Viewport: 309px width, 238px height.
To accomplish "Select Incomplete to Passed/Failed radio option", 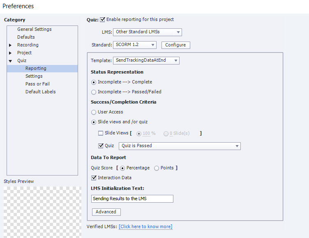I will pyautogui.click(x=94, y=92).
